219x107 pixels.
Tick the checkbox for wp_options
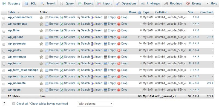click(x=4, y=38)
